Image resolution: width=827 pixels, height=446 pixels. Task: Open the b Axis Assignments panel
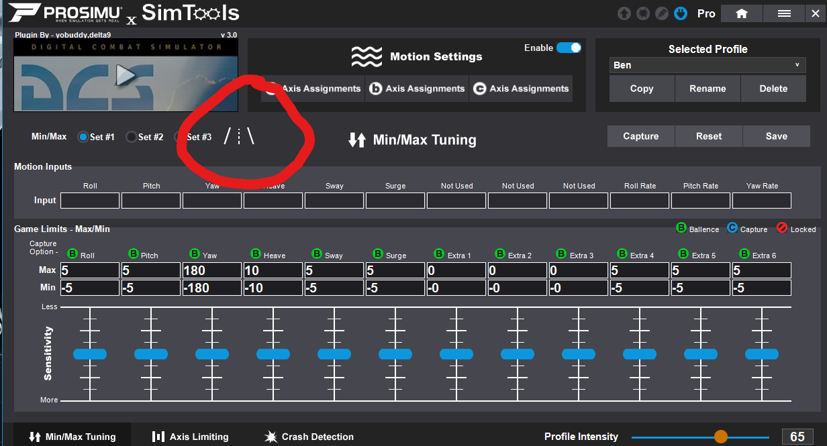417,89
